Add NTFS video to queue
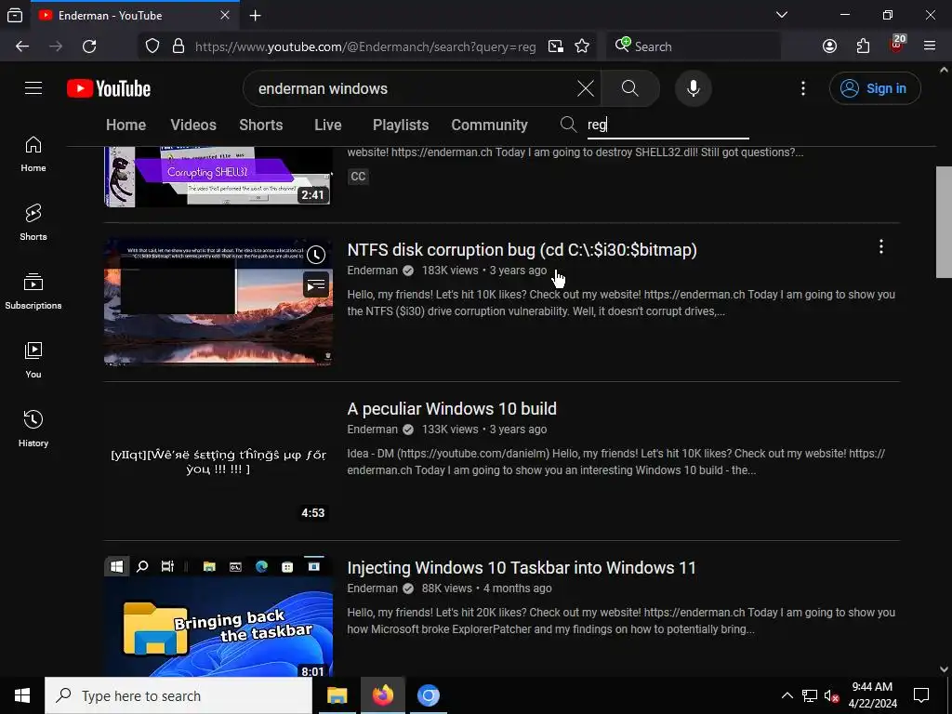The image size is (952, 714). click(x=316, y=284)
